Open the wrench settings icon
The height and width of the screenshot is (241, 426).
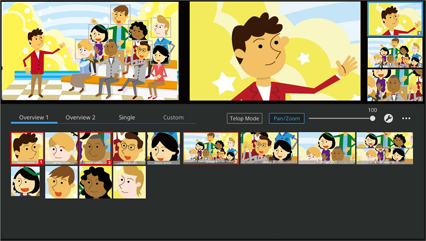tap(389, 119)
